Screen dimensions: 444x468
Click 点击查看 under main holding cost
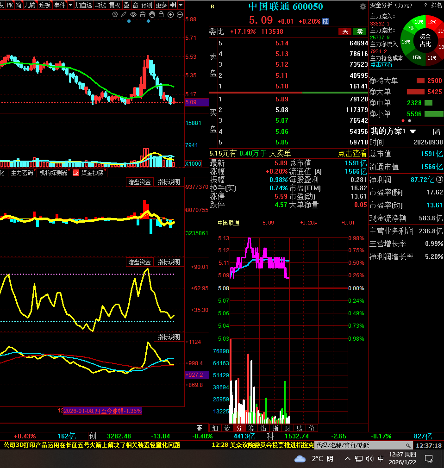tap(381, 64)
